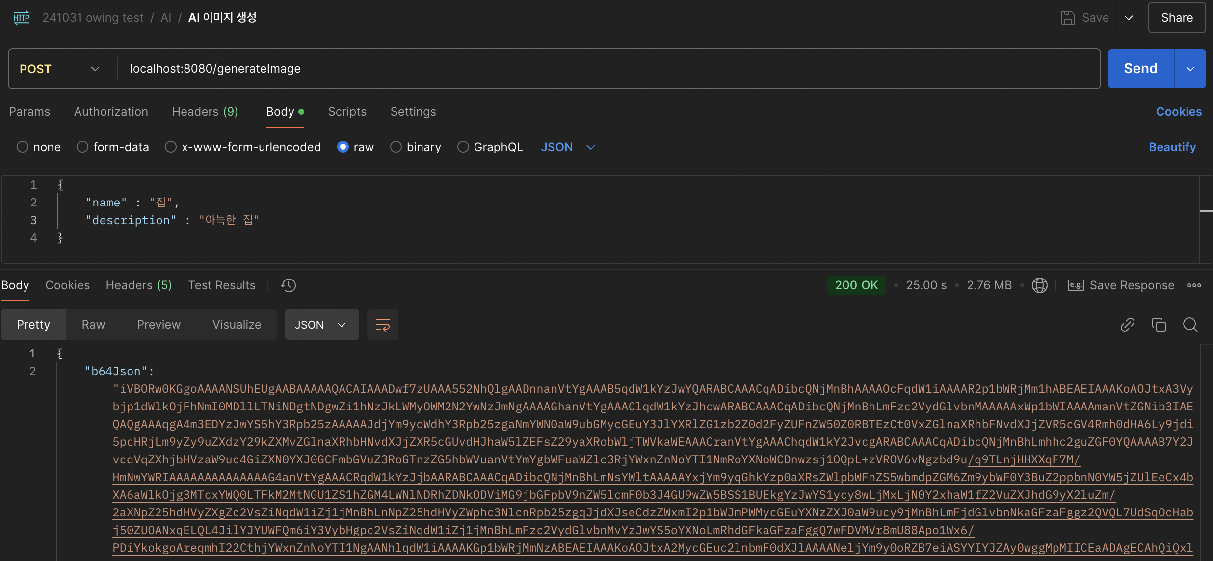The image size is (1213, 561).
Task: Click the Save floppy disk icon
Action: pyautogui.click(x=1068, y=18)
